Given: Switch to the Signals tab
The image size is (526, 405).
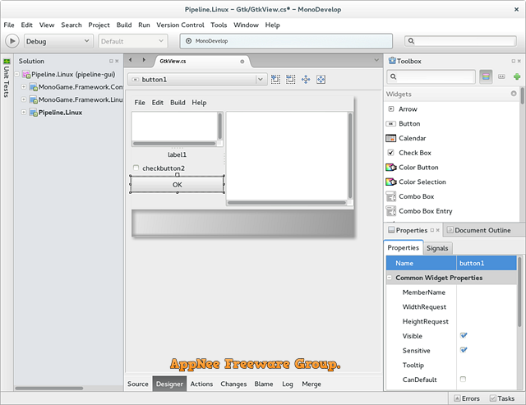Looking at the screenshot, I should click(437, 248).
